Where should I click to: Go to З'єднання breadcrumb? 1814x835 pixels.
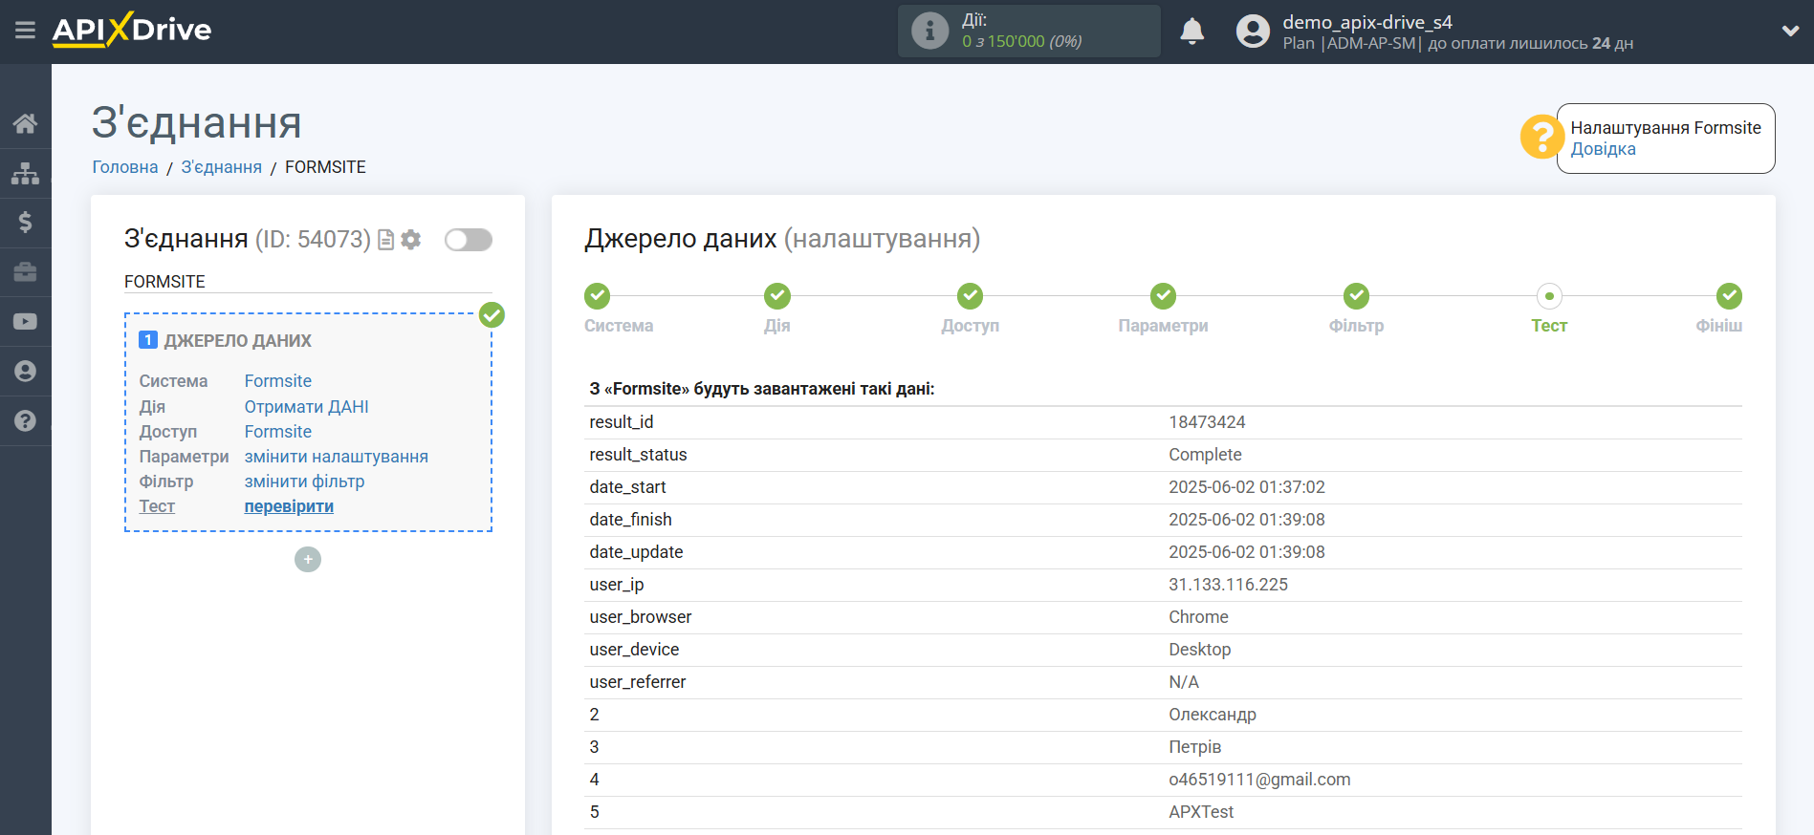(222, 167)
